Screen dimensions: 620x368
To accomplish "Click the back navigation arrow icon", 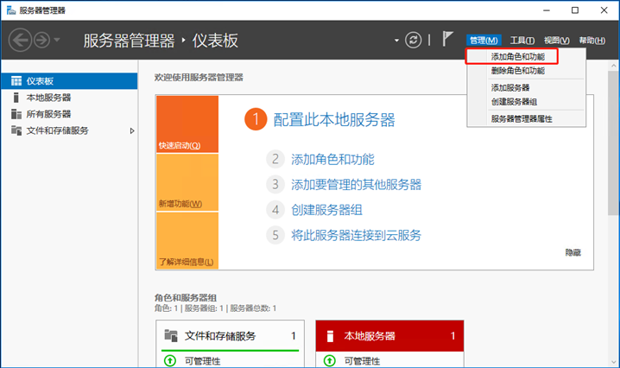I will 20,41.
